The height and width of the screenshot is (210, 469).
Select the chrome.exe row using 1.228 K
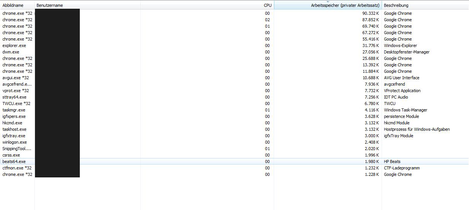pos(234,174)
